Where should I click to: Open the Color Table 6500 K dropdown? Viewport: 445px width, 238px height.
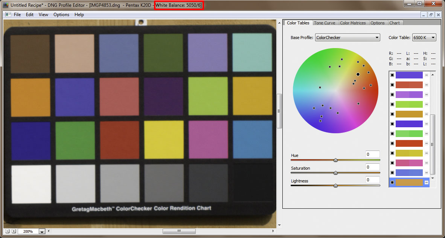(424, 38)
